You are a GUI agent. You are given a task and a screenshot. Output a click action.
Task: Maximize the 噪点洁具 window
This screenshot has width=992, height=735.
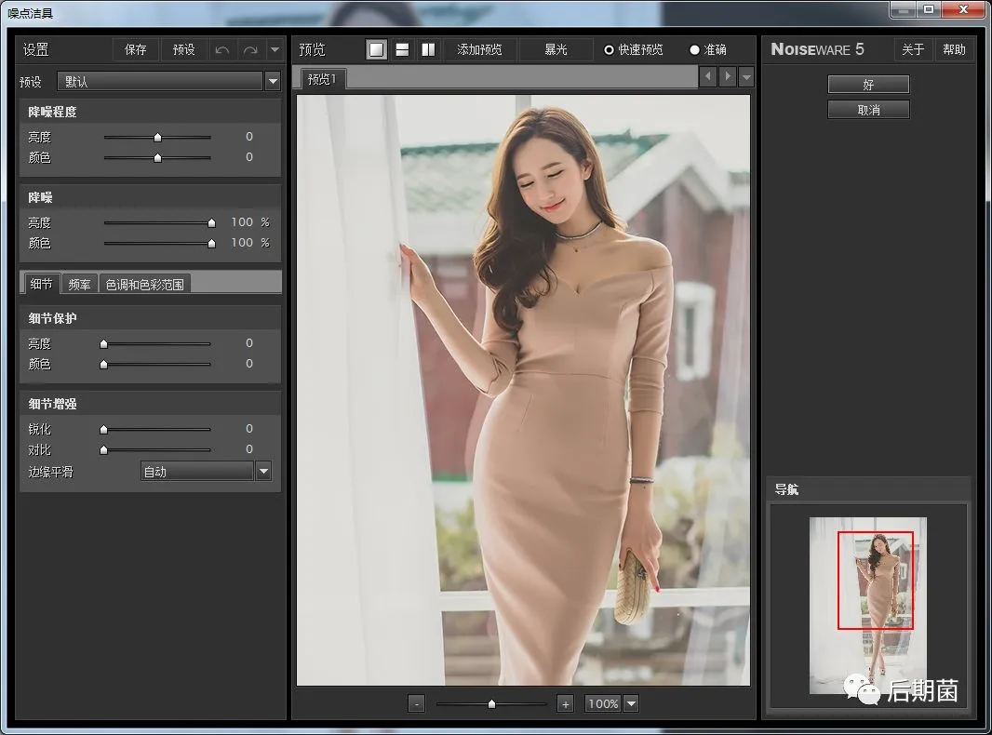[928, 9]
